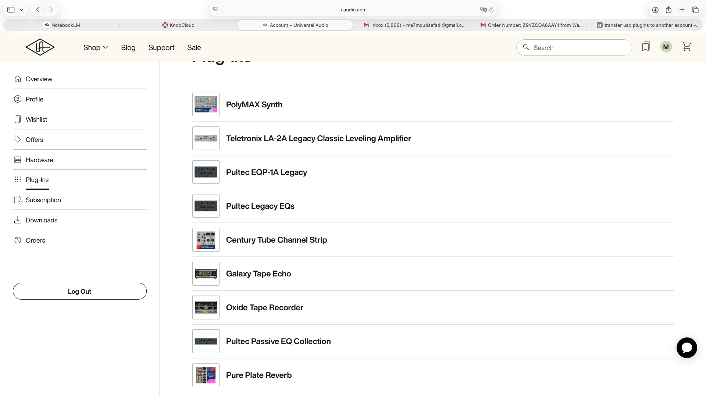The image size is (706, 397).
Task: Open the Pultec Legacy EQs thumbnail
Action: click(206, 206)
